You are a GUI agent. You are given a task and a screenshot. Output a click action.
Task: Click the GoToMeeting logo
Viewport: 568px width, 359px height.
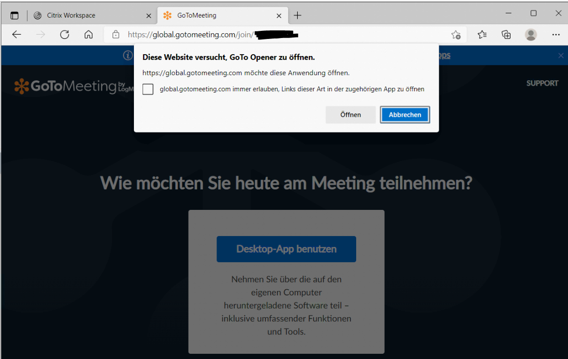[x=74, y=86]
